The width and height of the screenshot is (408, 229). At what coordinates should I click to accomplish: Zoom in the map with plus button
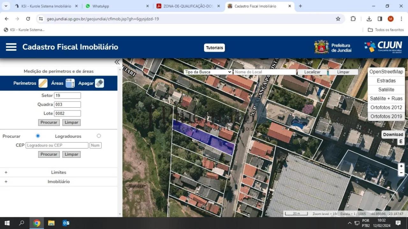coord(401,166)
